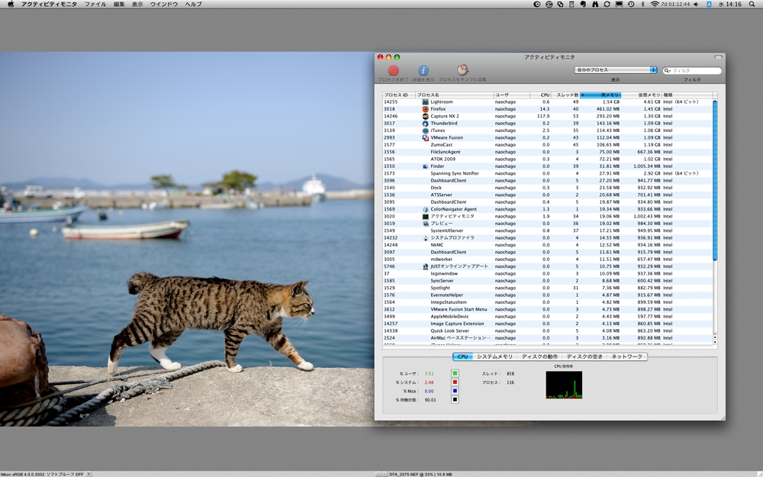Switch to the システムメモリ tab
The width and height of the screenshot is (763, 477).
[x=495, y=356]
